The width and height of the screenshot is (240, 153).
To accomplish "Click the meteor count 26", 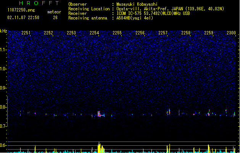I will point(55,18).
